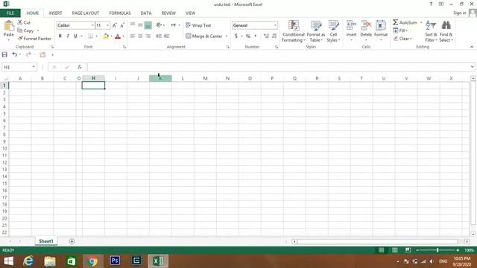Toggle Italic formatting
Viewport: 477px width, 268px height.
point(68,36)
